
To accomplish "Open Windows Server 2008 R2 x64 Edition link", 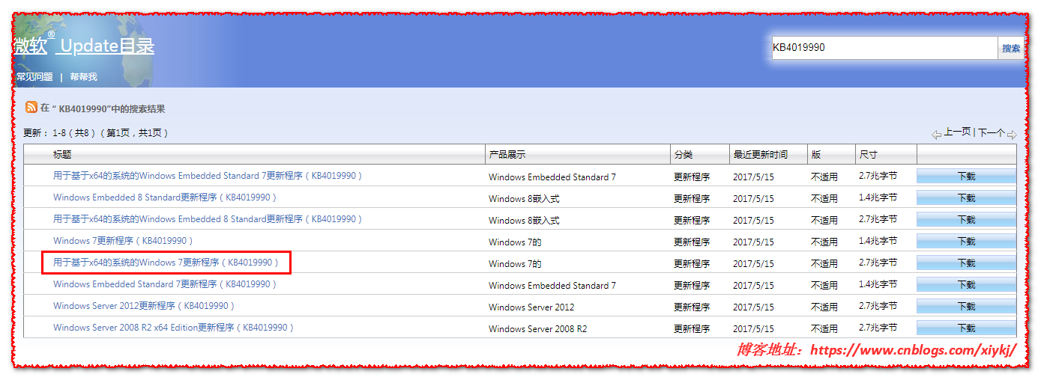I will [174, 328].
